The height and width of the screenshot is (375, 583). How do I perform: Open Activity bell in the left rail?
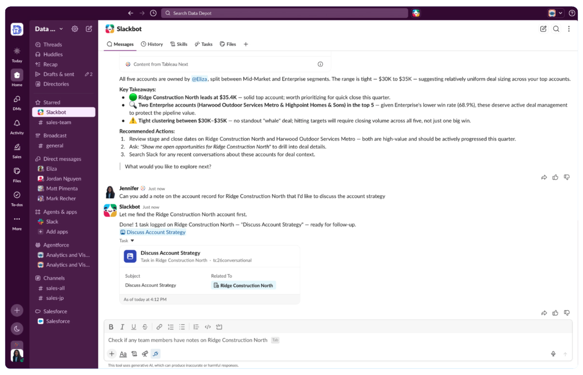[17, 127]
